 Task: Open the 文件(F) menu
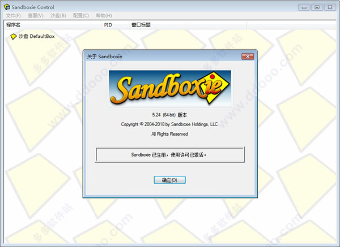13,16
